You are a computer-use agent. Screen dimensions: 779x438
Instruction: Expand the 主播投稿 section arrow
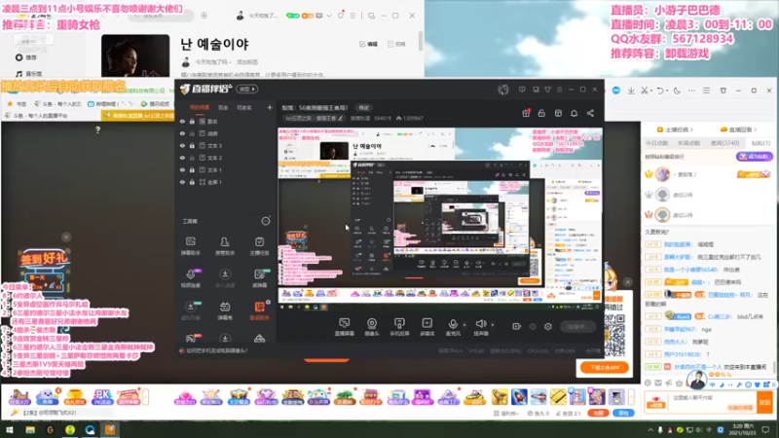[691, 129]
